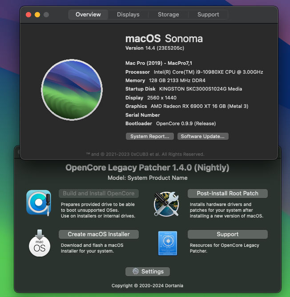Viewport: 290px width, 297px height.
Task: Click the 'Download and flash a macOS' description
Action: [92, 248]
